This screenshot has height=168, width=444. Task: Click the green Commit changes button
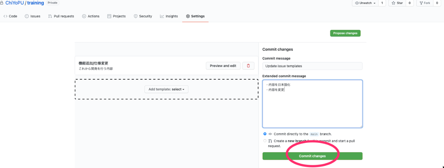pyautogui.click(x=312, y=156)
